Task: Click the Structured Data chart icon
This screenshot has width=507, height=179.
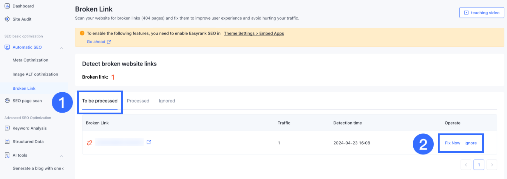Action: point(7,141)
